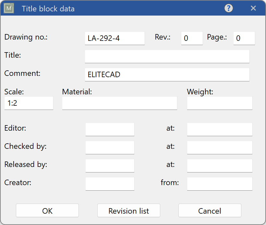Click the ELITECAD application icon in title bar

[8, 8]
